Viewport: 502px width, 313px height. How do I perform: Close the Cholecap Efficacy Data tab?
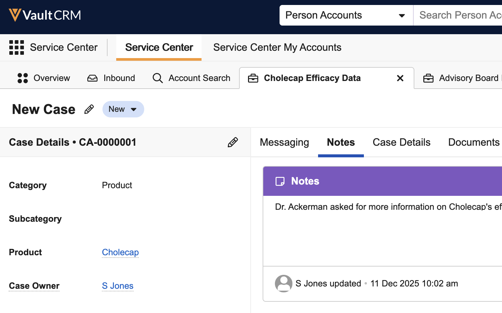click(x=400, y=78)
